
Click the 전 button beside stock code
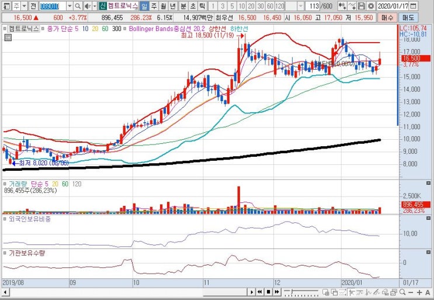pos(33,6)
